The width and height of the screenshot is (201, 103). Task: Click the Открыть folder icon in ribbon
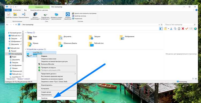click(x=15, y=14)
